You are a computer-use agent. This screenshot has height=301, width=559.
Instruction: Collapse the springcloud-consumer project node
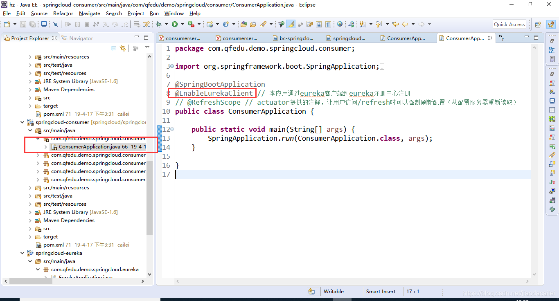point(22,122)
